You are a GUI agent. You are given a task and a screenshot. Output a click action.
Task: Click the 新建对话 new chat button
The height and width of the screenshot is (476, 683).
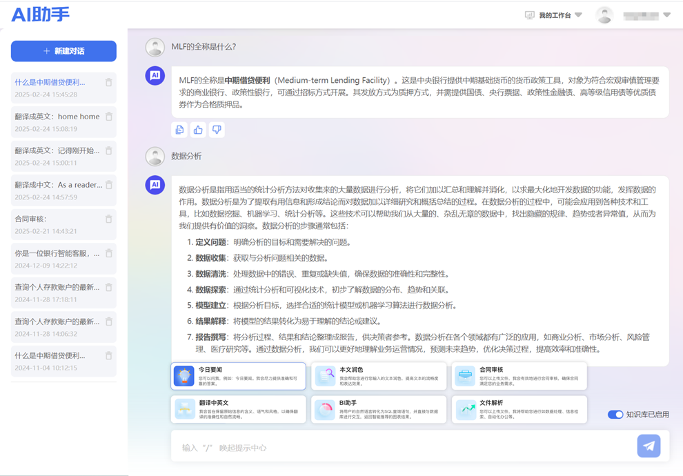63,51
